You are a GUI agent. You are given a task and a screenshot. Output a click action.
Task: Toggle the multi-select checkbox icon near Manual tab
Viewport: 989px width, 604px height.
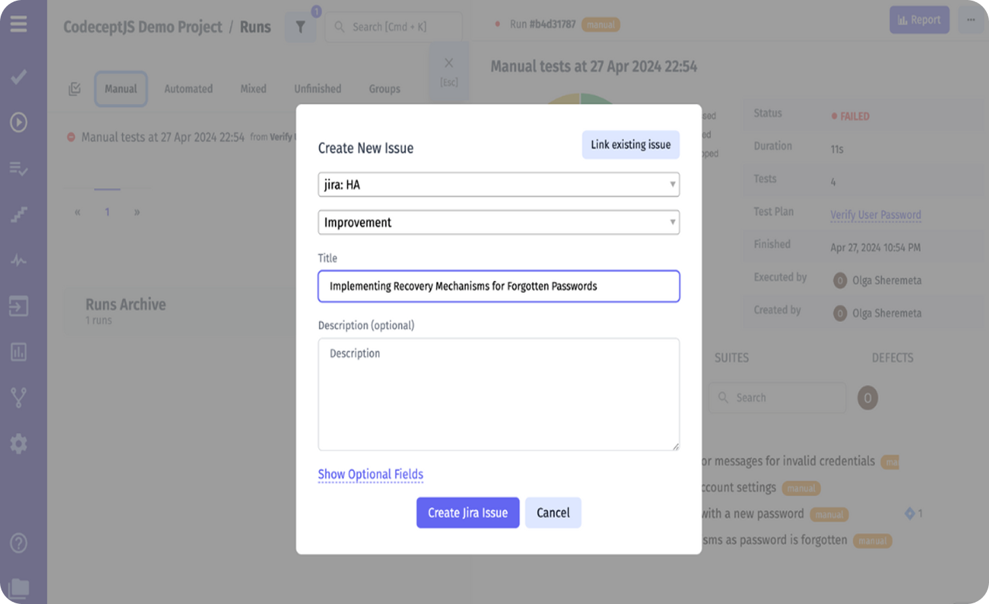click(75, 89)
